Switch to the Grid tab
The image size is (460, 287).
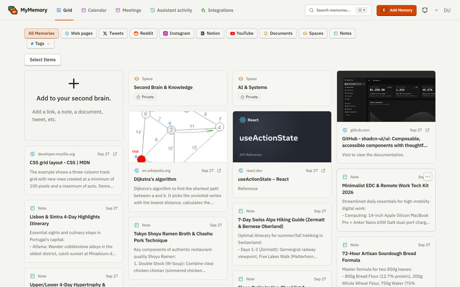[x=64, y=10]
